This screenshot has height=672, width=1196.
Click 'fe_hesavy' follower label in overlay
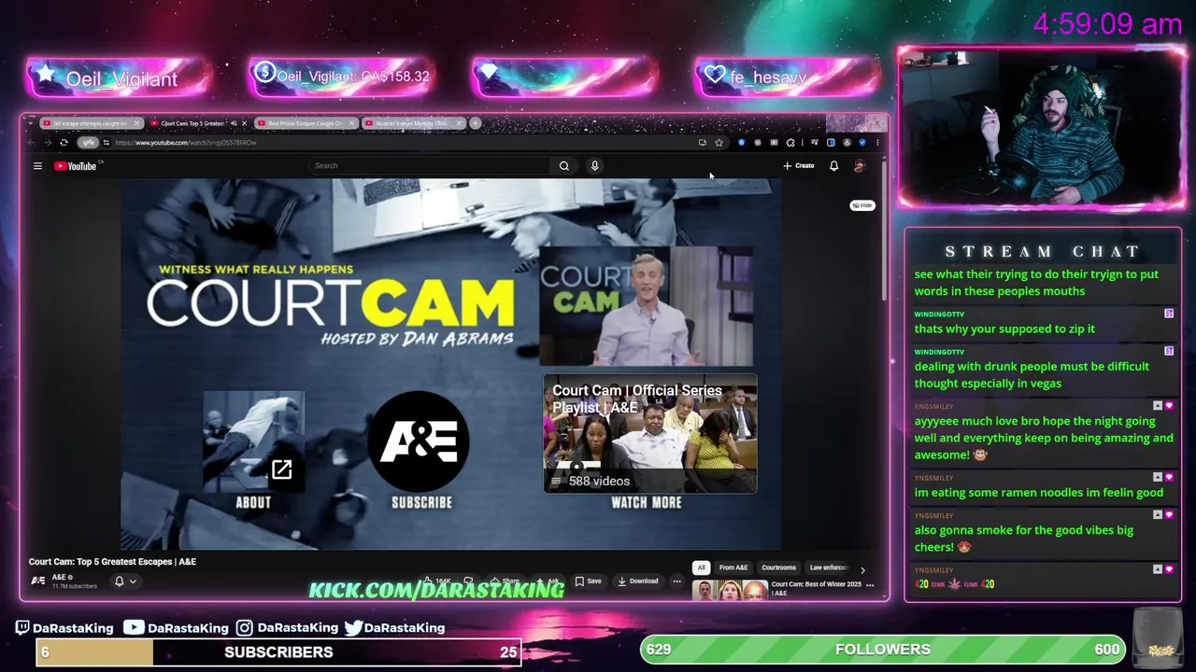(x=768, y=77)
